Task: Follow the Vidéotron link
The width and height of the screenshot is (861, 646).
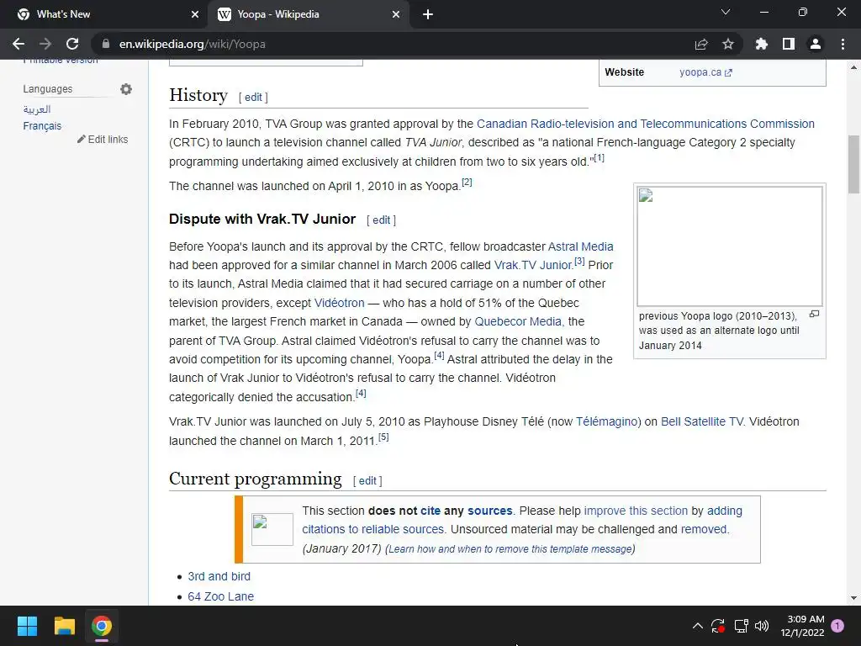Action: tap(339, 303)
